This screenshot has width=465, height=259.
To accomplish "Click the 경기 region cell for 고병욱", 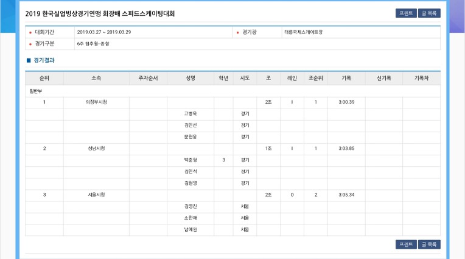I will coord(245,113).
